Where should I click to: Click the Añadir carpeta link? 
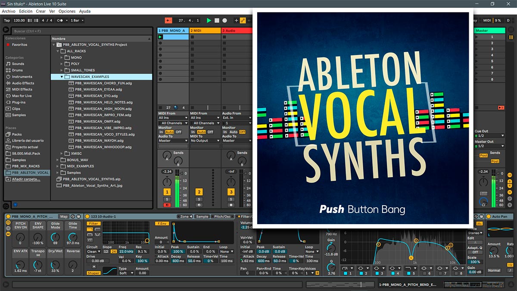[26, 179]
